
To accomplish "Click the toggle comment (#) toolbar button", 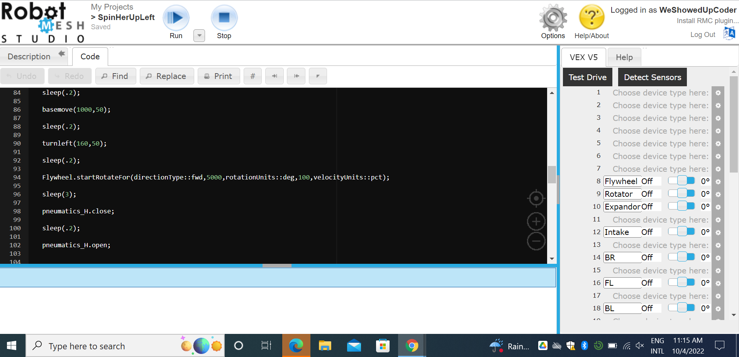I will pyautogui.click(x=253, y=76).
